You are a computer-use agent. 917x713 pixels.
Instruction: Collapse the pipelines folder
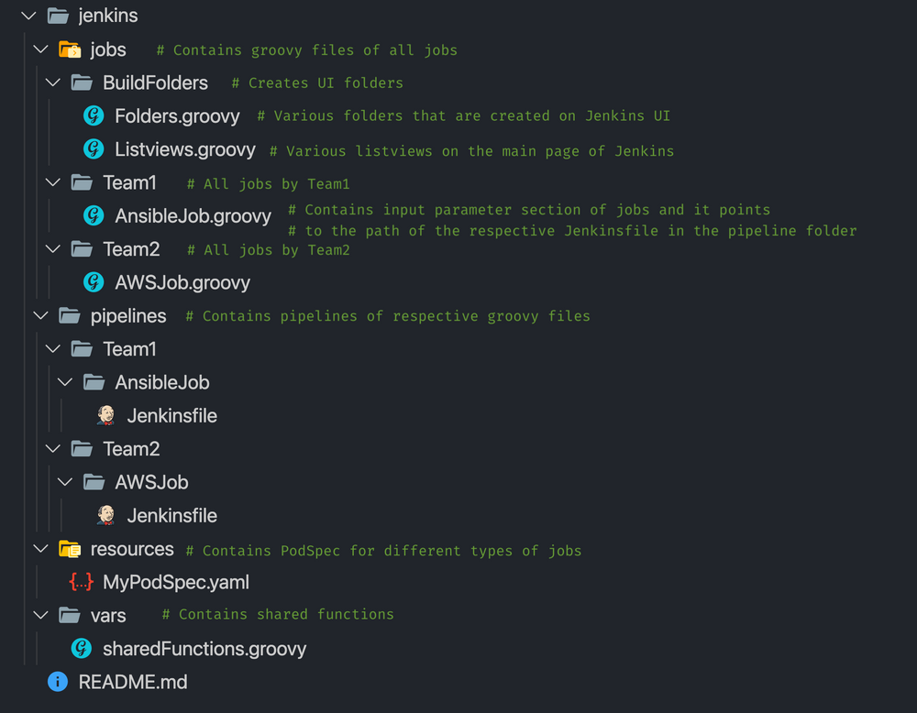pyautogui.click(x=40, y=315)
